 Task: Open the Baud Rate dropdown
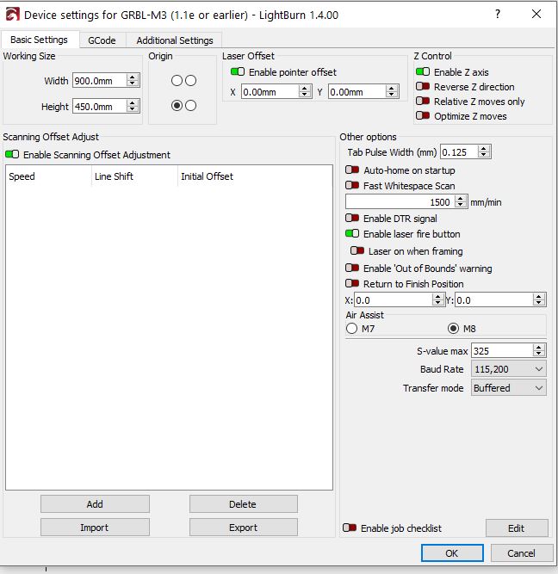pyautogui.click(x=509, y=369)
